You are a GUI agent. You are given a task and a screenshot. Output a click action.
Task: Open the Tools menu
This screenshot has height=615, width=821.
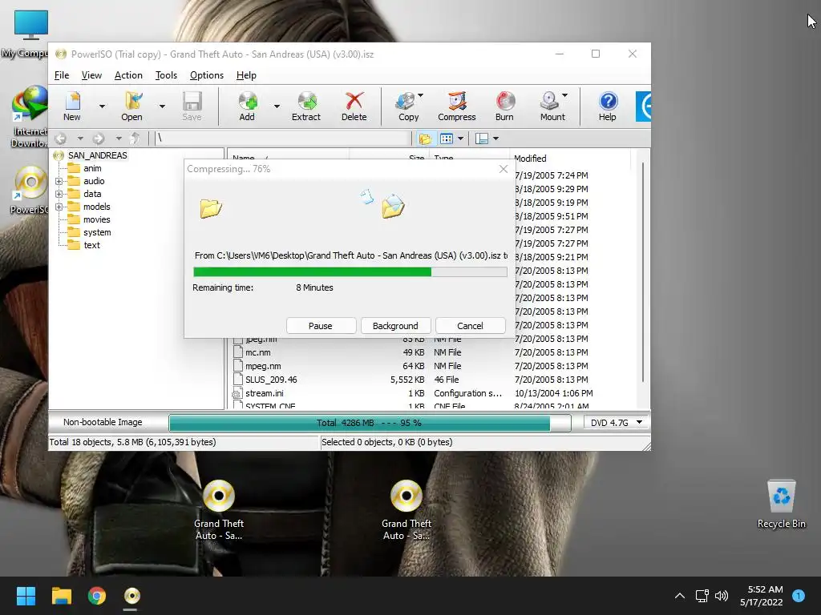pyautogui.click(x=167, y=75)
